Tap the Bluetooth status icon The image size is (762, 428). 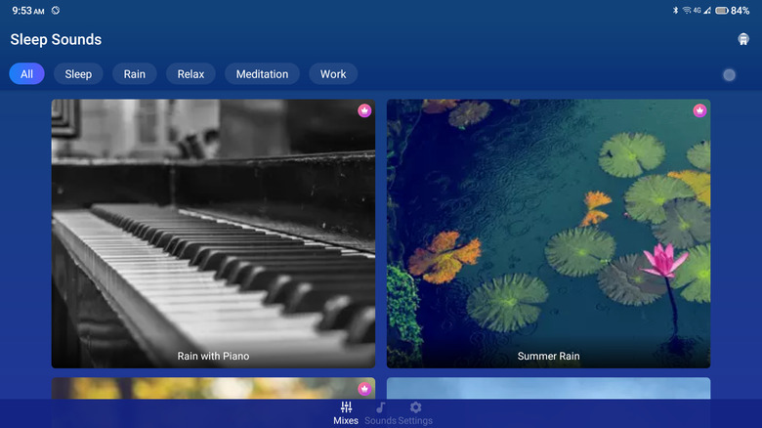[x=675, y=10]
